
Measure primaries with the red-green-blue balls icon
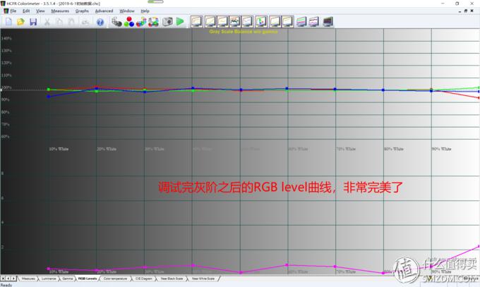[x=129, y=22]
